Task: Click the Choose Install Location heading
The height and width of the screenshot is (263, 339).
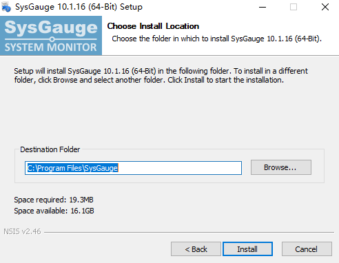Action: 153,26
